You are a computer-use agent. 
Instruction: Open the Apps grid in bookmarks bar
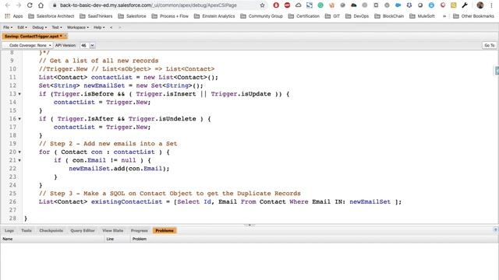[x=14, y=16]
